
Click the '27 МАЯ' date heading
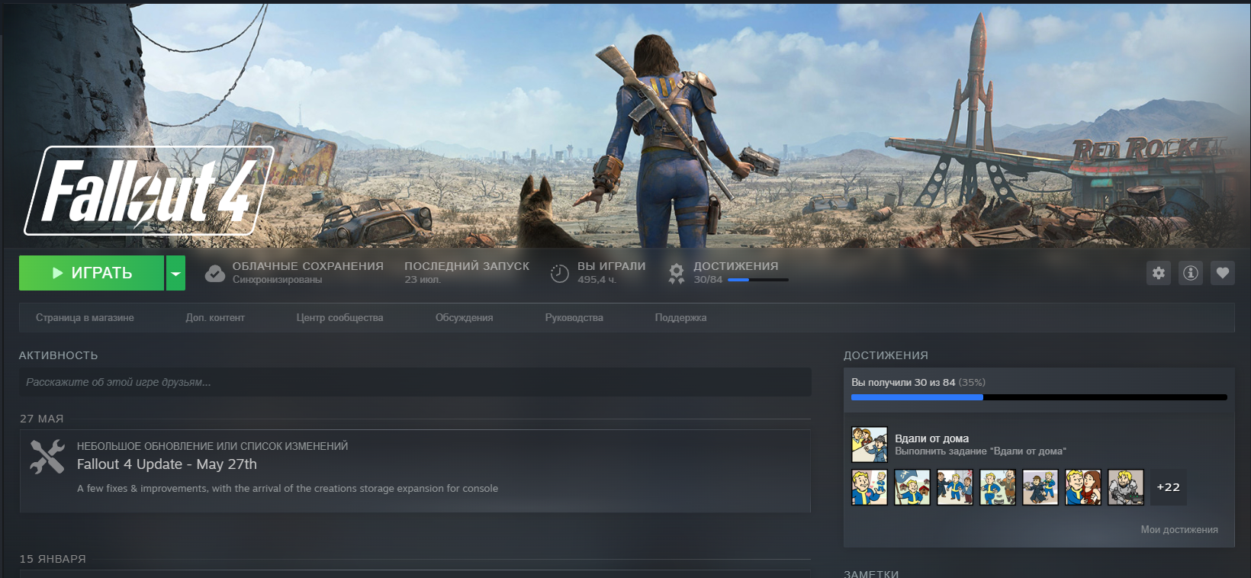pyautogui.click(x=42, y=419)
